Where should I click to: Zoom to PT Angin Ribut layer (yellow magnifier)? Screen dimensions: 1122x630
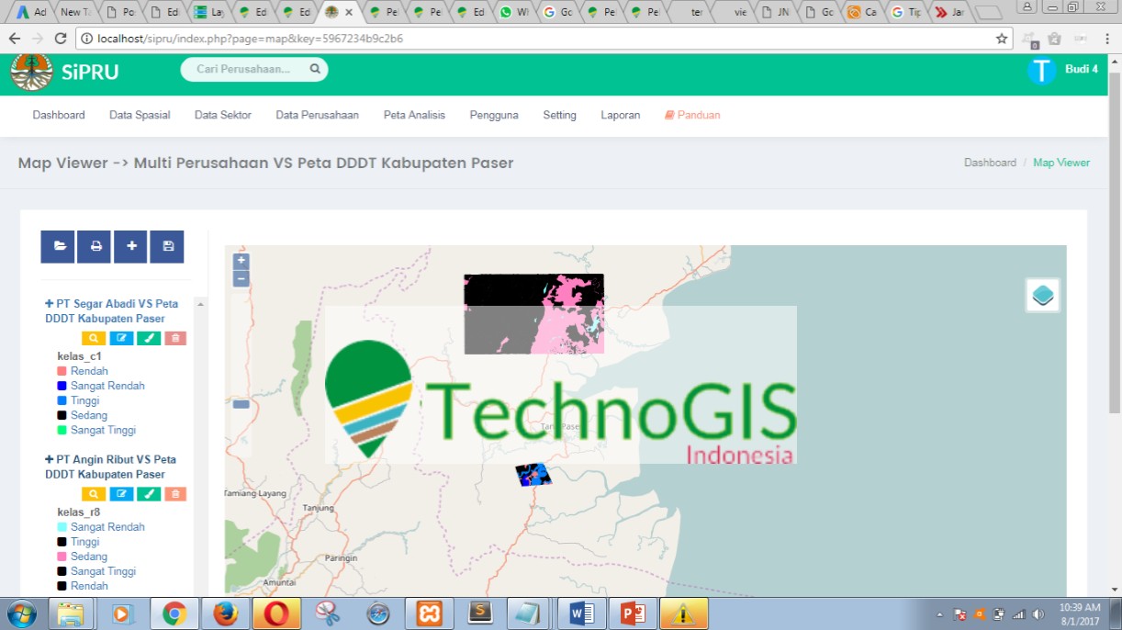tap(94, 494)
